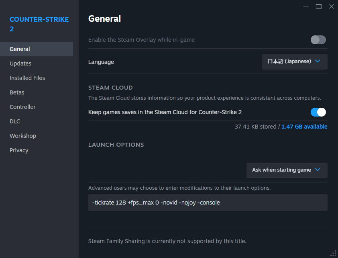Expand the Ask when starting game dropdown

pos(287,170)
